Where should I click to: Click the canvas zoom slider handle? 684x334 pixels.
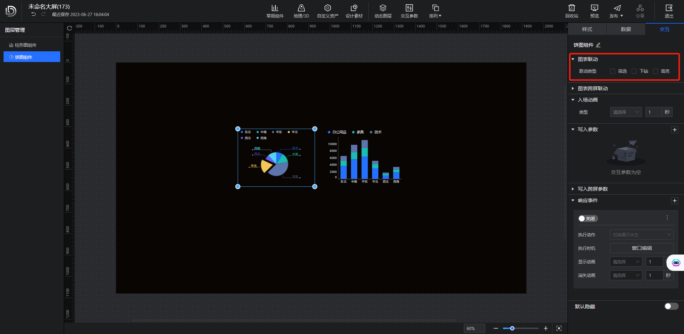[512, 328]
